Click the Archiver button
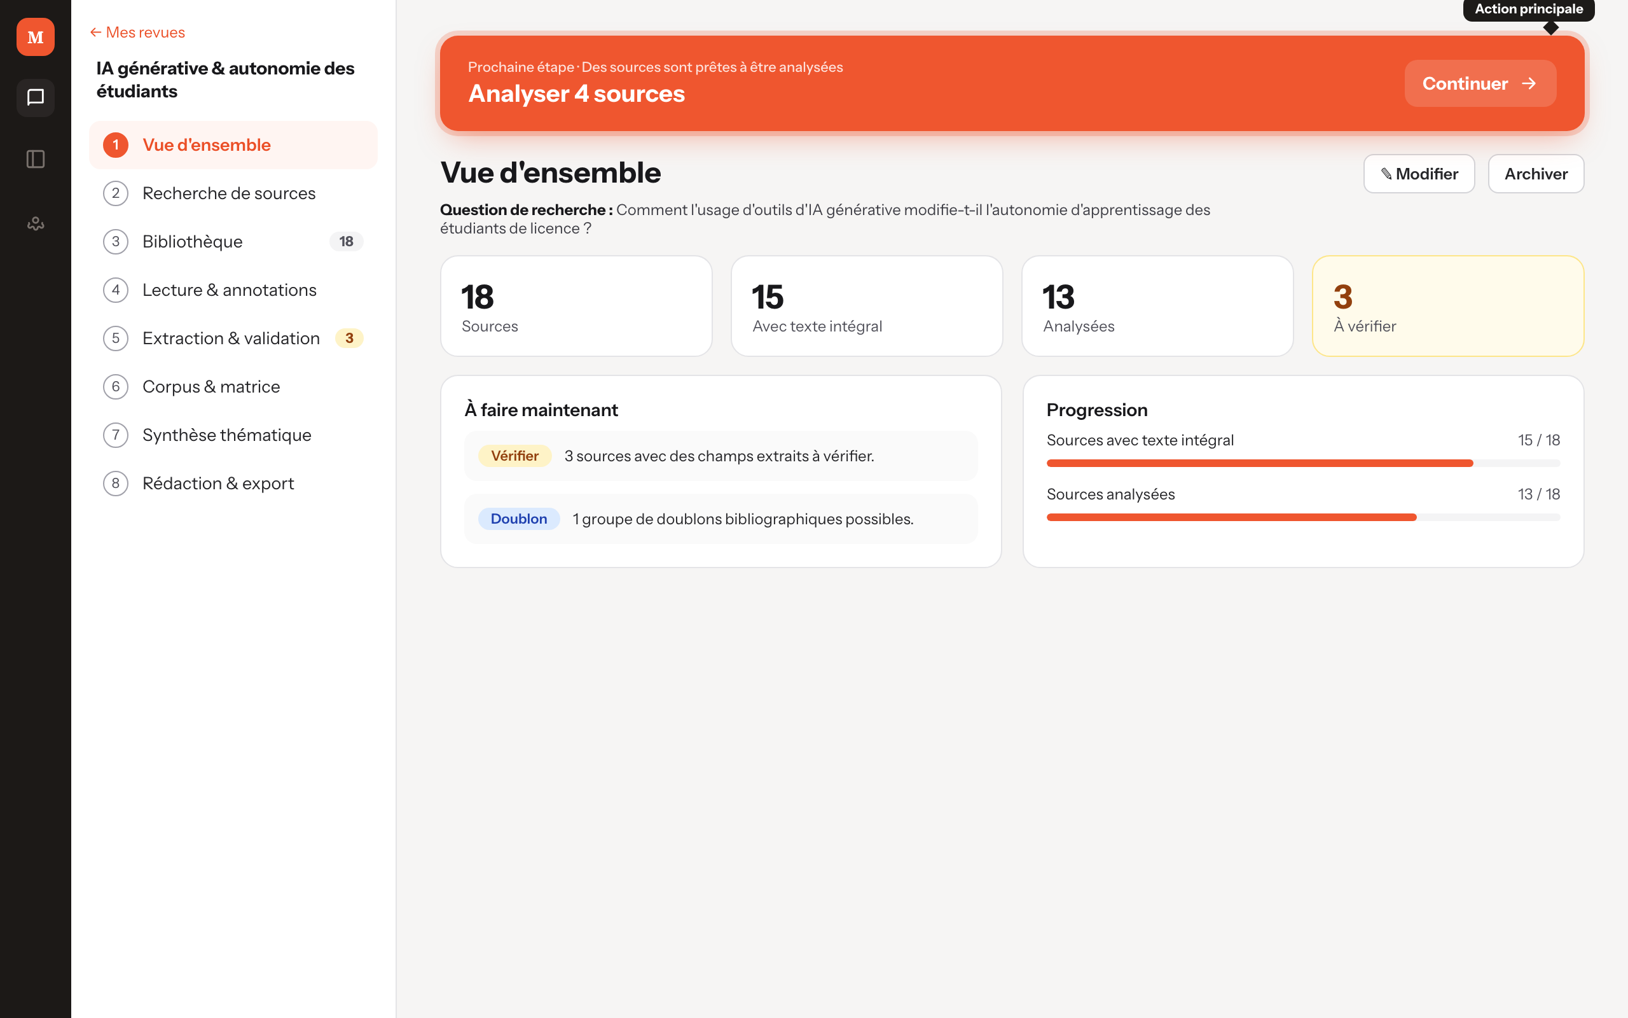1628x1018 pixels. 1536,174
